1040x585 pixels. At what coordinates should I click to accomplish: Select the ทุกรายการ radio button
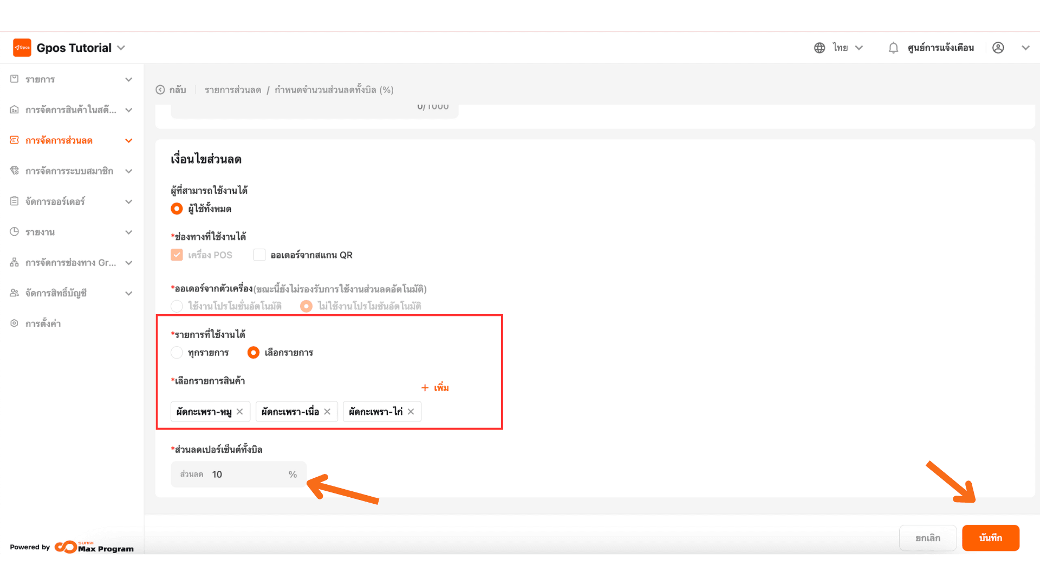(x=177, y=353)
